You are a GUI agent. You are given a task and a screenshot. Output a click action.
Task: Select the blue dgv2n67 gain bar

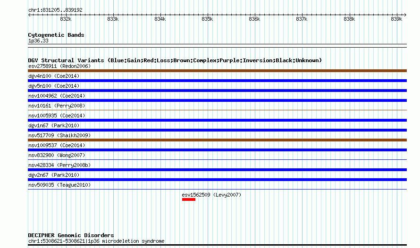pyautogui.click(x=217, y=180)
